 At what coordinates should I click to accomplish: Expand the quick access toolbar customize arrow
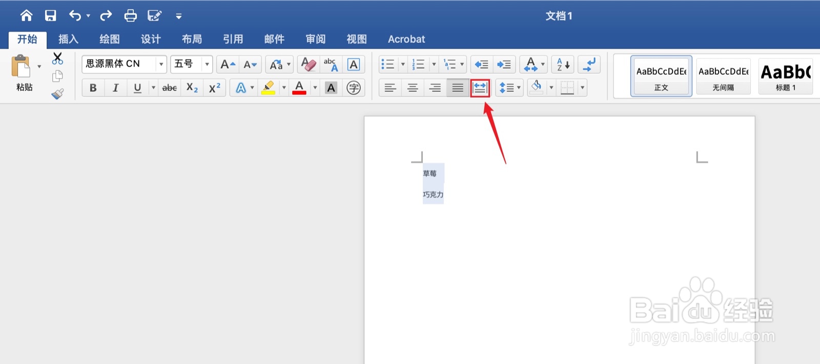pos(178,16)
